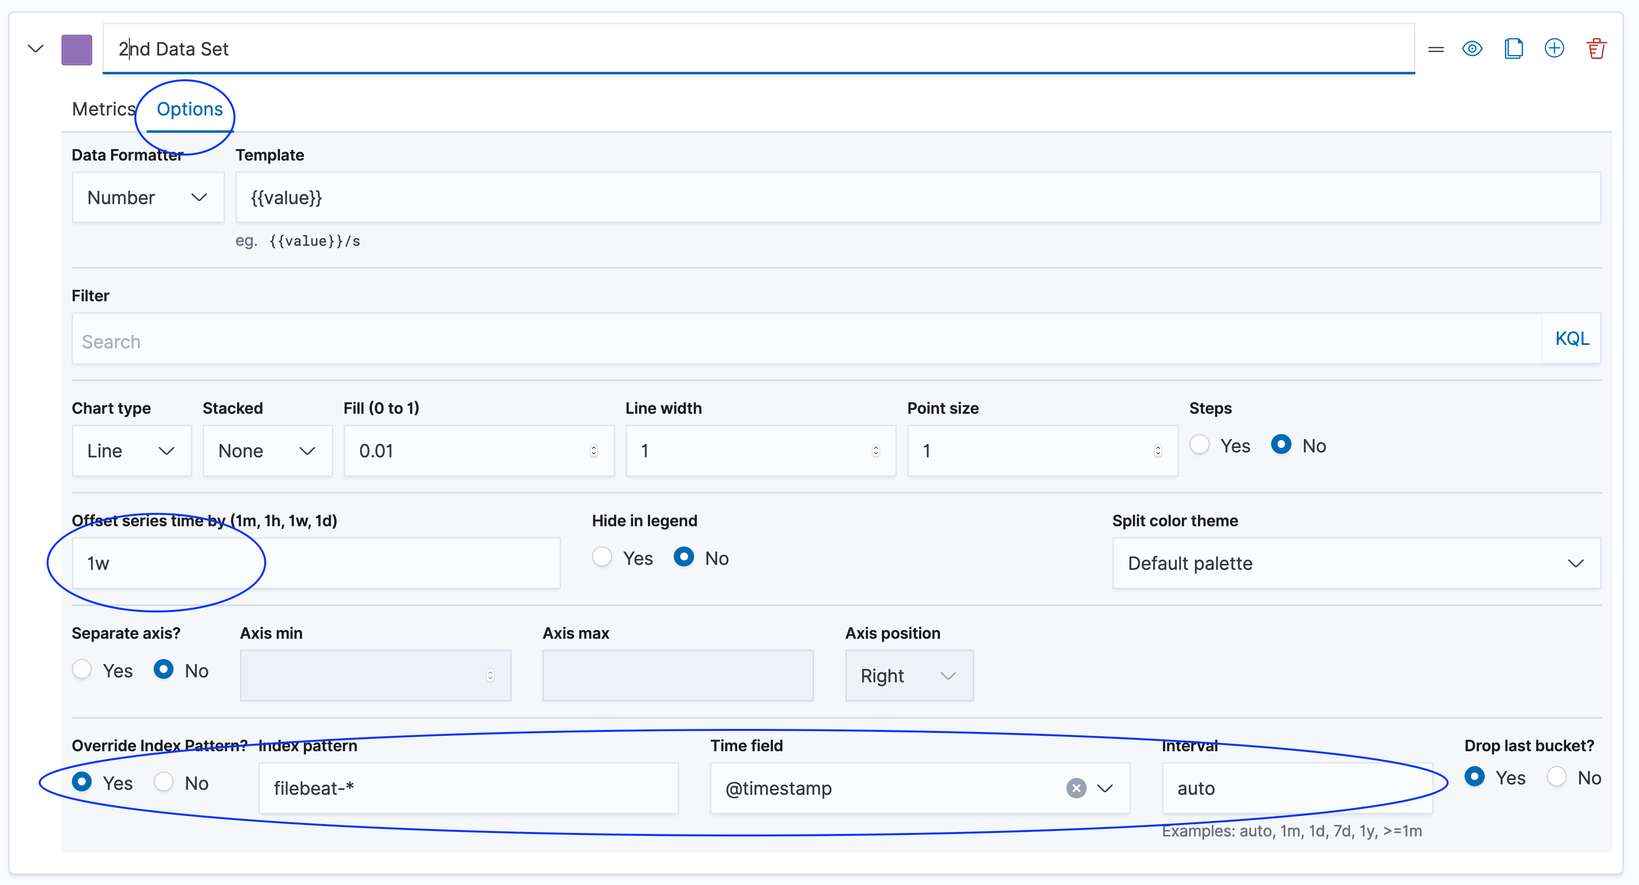Select Yes for Hide in legend

[602, 557]
